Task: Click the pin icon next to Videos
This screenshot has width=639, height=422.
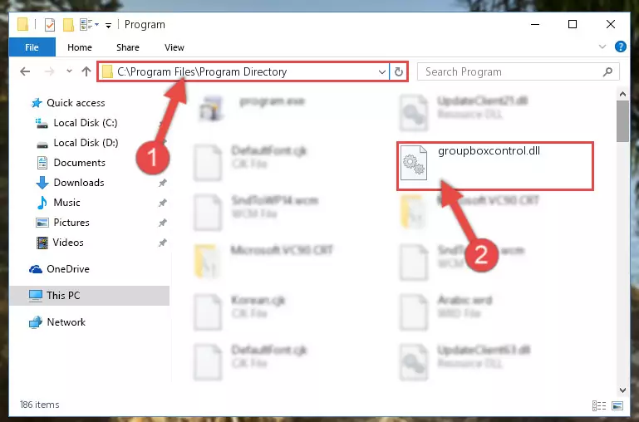Action: pos(163,243)
